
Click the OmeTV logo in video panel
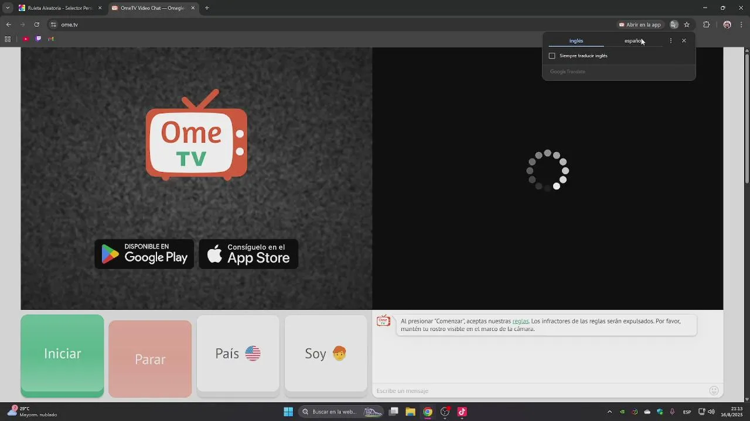pos(196,134)
